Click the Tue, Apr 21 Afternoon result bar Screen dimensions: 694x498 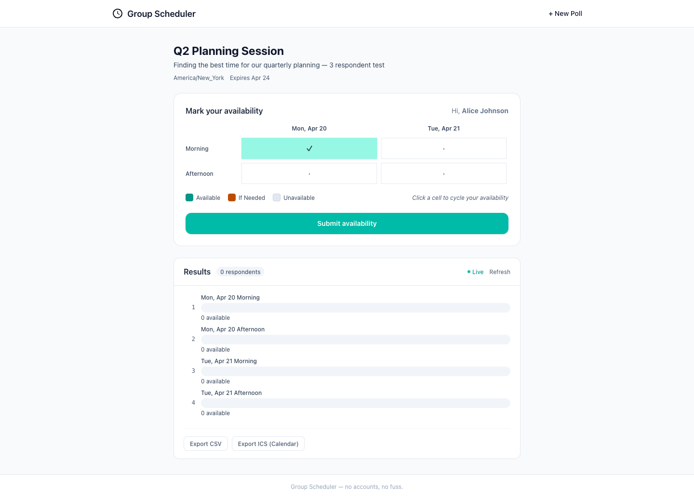click(356, 403)
